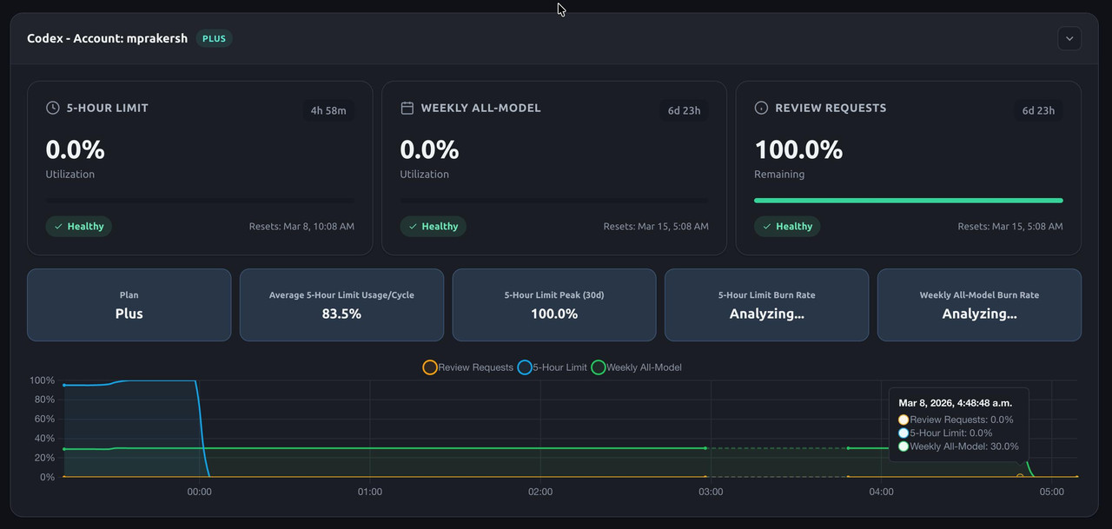Click the PLUS plan badge
This screenshot has width=1112, height=529.
point(214,38)
